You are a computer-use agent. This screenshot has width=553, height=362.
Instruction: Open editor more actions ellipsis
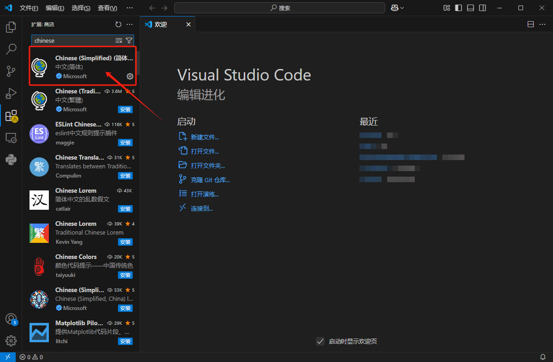pyautogui.click(x=543, y=24)
